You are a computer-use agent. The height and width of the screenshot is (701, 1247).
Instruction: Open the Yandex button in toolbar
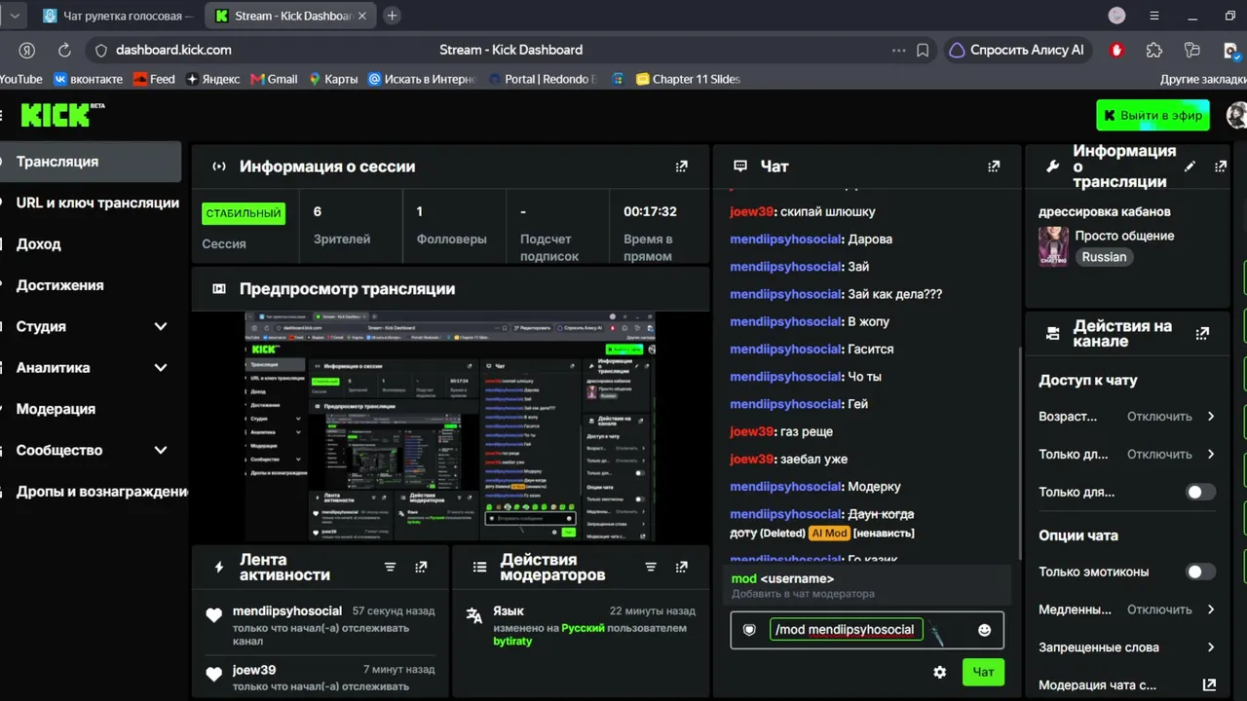click(x=27, y=50)
